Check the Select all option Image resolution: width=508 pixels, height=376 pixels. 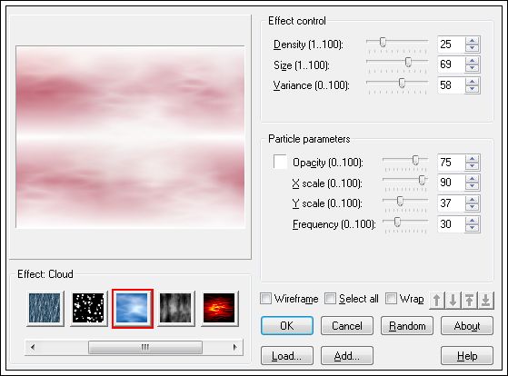(x=331, y=298)
